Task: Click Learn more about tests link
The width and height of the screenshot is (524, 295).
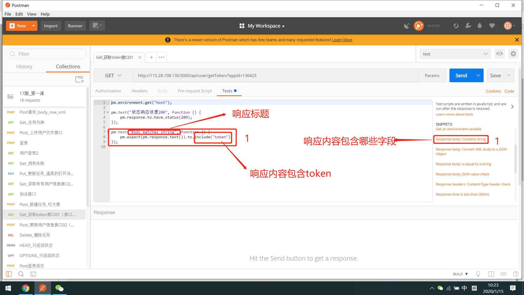Action: tap(454, 114)
